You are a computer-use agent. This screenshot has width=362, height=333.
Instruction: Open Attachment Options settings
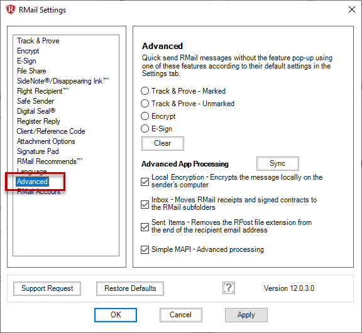[x=46, y=141]
